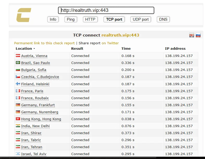The image size is (205, 159).
Task: Click the Austria flag icon
Action: [x=18, y=56]
